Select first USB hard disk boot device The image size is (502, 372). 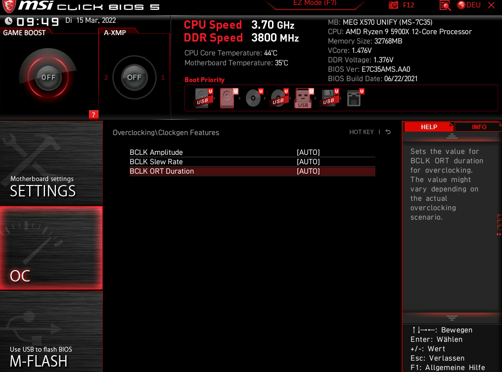tap(204, 98)
